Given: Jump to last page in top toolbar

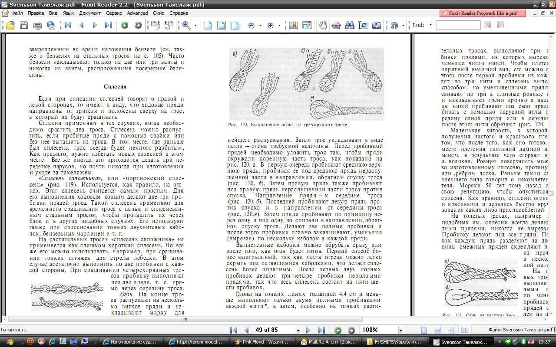Looking at the screenshot, I should (x=108, y=26).
